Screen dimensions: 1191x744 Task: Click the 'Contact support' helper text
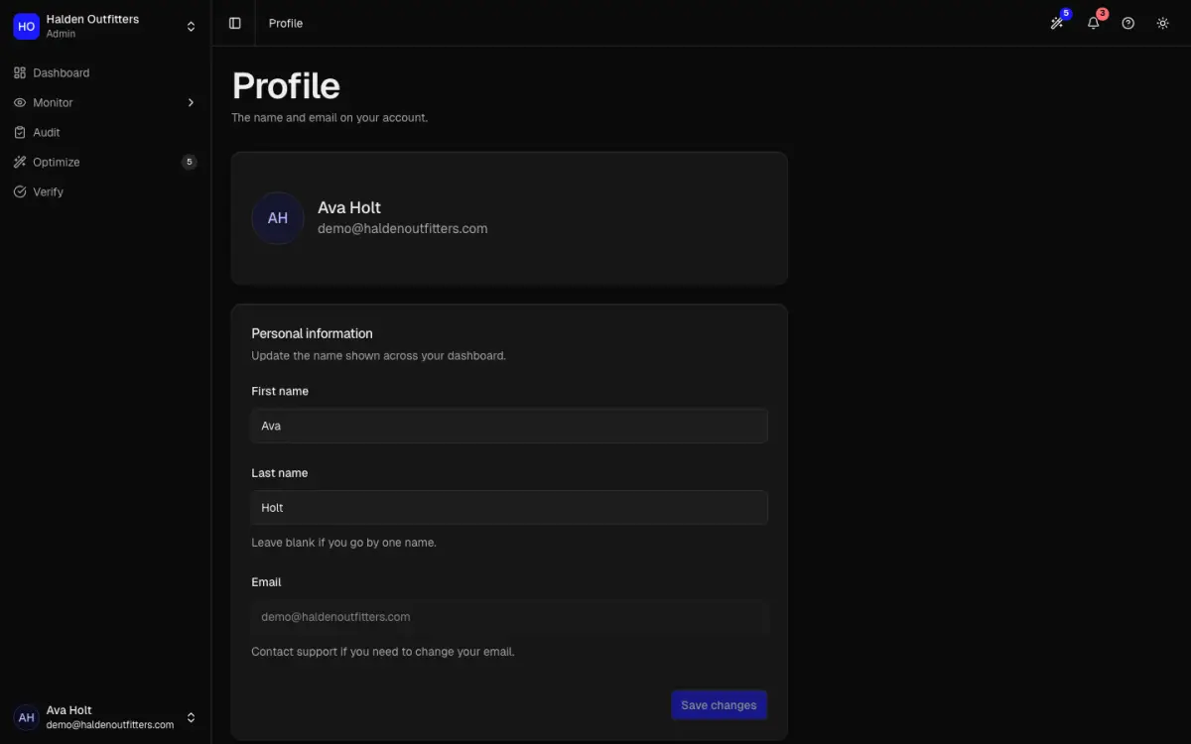coord(383,652)
